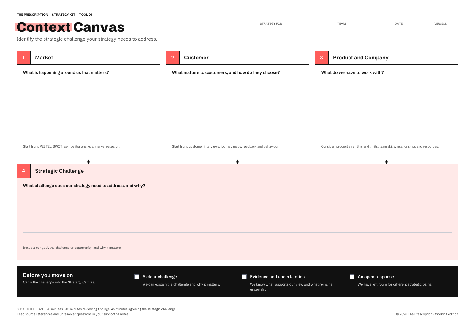Viewport: 475px width, 336px height.
Task: Click the 'THE PRESCRIPTION · STRATEGY KIT' header line
Action: [x=54, y=15]
